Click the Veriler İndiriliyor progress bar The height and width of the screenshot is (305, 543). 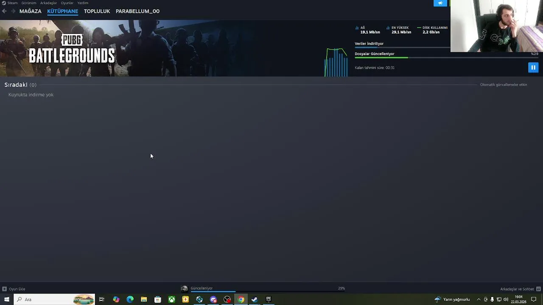(x=402, y=47)
